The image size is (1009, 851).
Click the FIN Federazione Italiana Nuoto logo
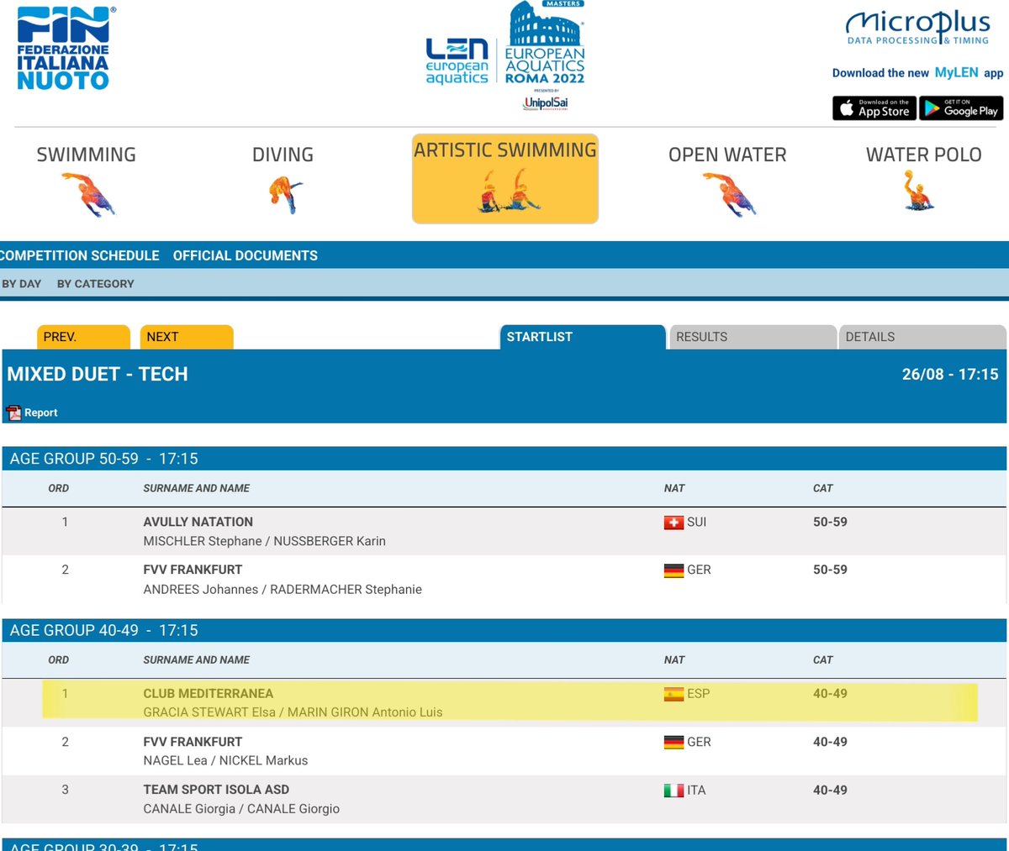pos(64,47)
